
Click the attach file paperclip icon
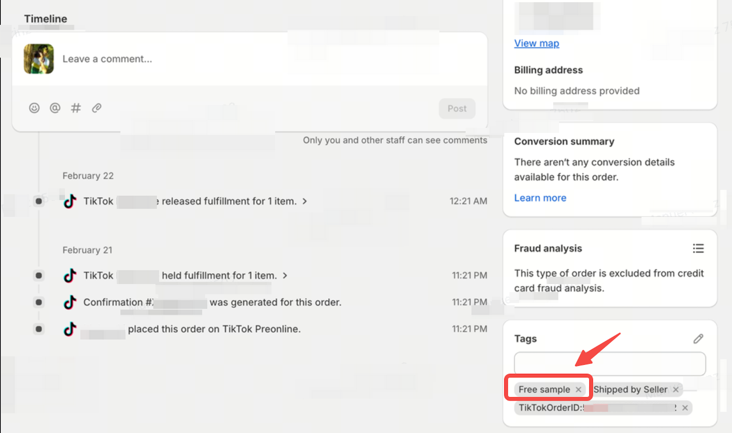pos(97,108)
